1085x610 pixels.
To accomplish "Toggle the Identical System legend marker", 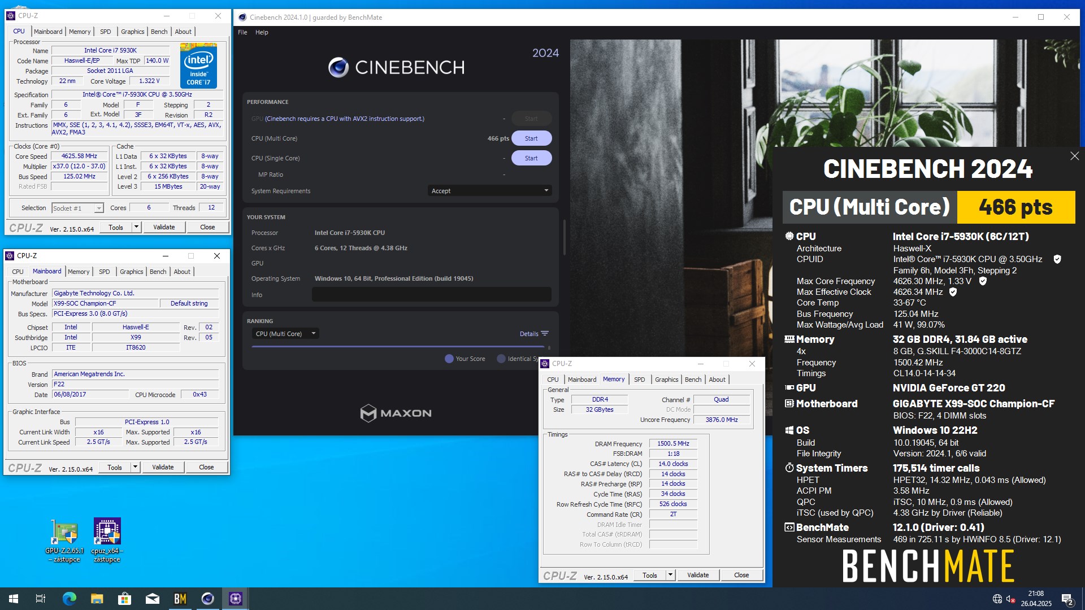I will coord(501,359).
